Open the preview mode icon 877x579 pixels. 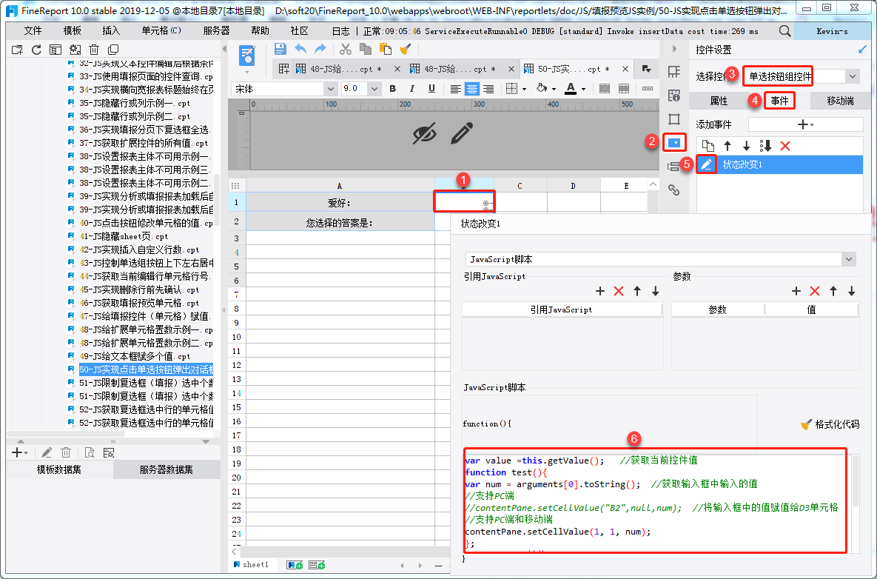(x=246, y=56)
